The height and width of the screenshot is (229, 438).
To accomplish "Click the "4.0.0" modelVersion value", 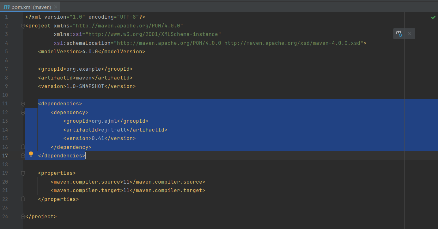I will (90, 51).
